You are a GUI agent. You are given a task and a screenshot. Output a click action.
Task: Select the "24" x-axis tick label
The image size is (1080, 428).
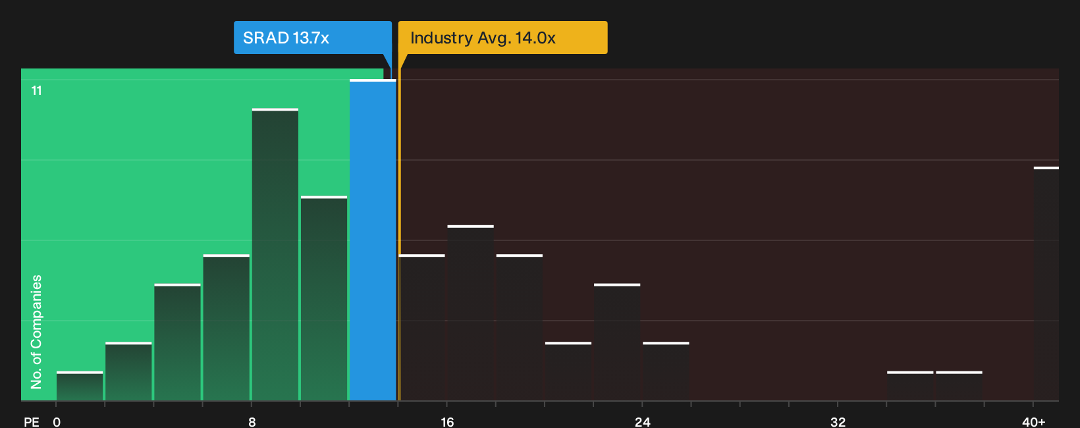(x=643, y=422)
